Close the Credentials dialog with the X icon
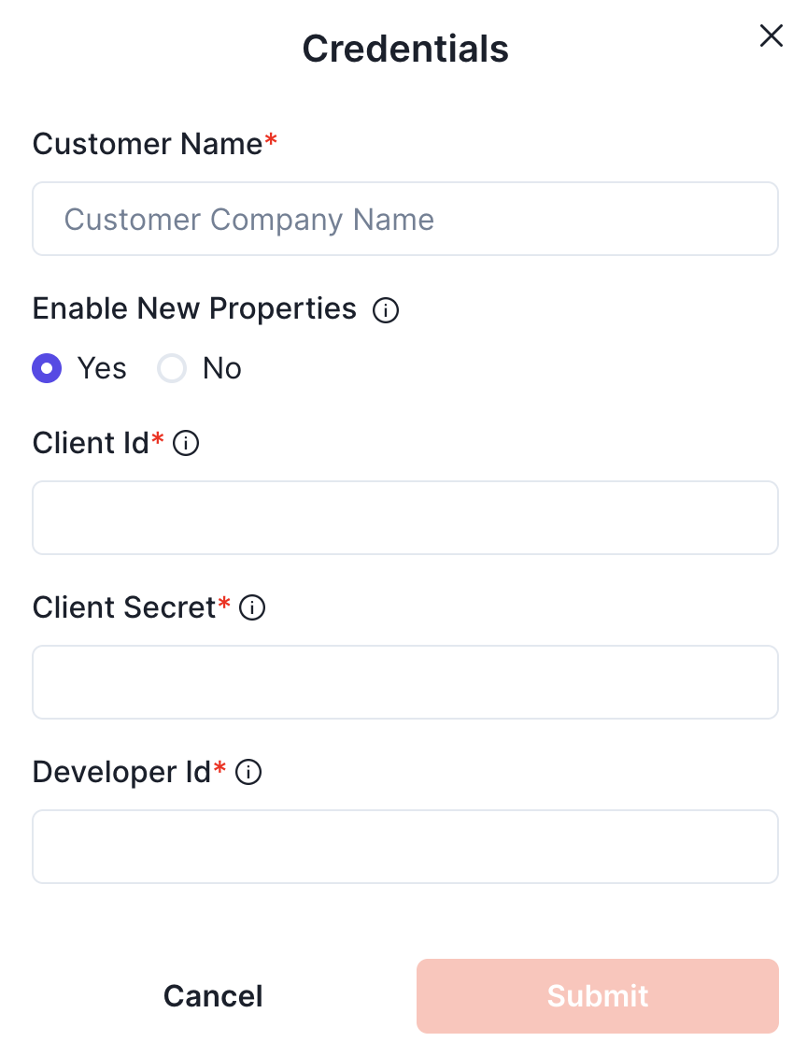 771,36
